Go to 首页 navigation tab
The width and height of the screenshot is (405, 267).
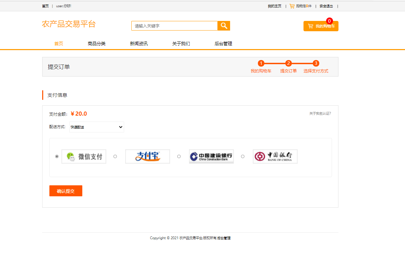(x=59, y=44)
